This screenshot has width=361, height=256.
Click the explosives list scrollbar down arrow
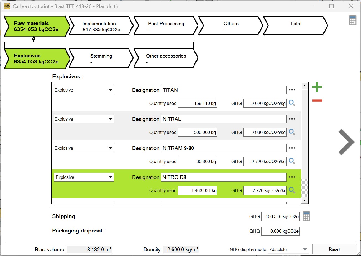tap(305, 200)
